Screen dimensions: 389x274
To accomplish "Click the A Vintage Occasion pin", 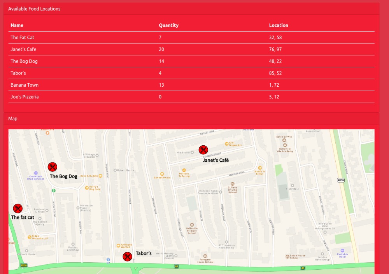I will (x=97, y=156).
